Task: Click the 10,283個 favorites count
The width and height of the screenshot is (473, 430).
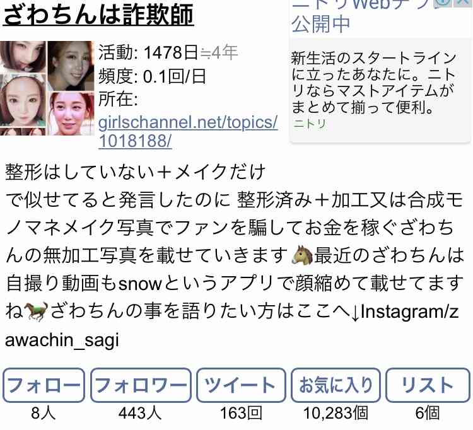Action: coord(336,413)
